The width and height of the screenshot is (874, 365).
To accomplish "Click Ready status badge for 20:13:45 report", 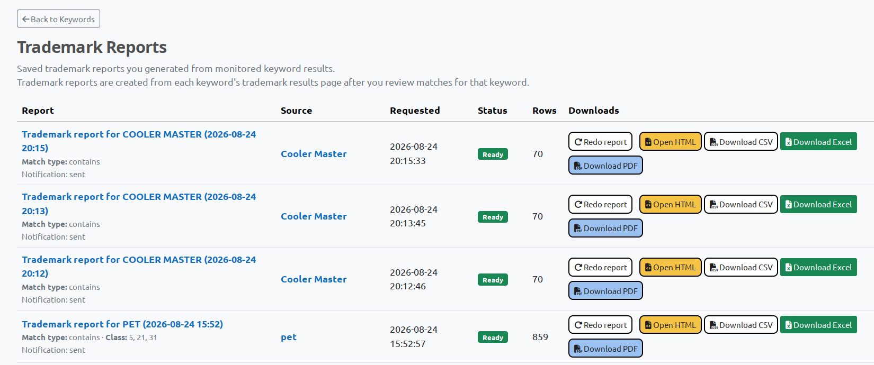I will 493,217.
